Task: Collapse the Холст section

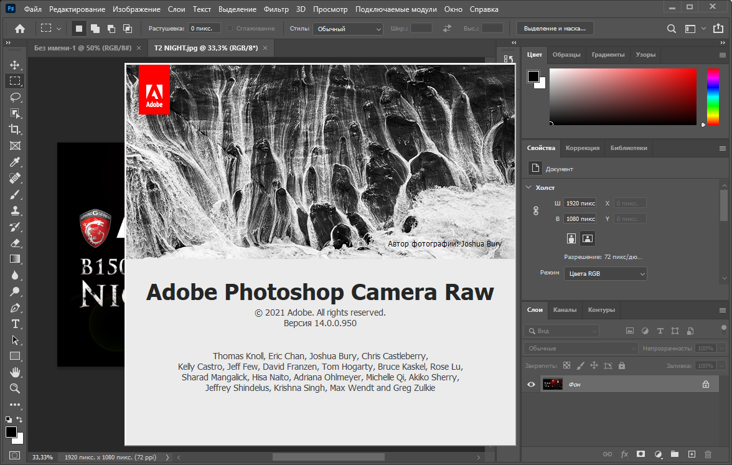Action: point(528,187)
